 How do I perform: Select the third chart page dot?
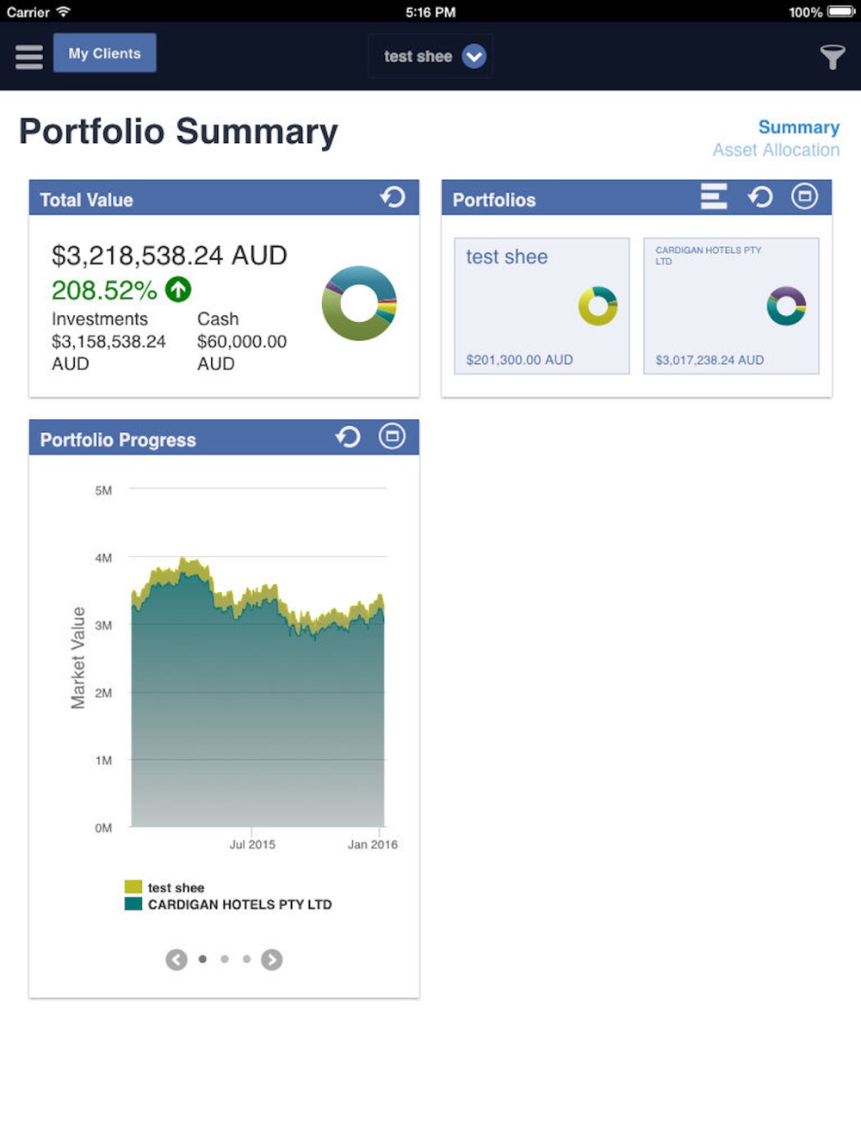[x=247, y=959]
